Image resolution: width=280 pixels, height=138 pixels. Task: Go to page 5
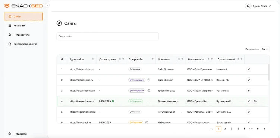click(x=245, y=129)
